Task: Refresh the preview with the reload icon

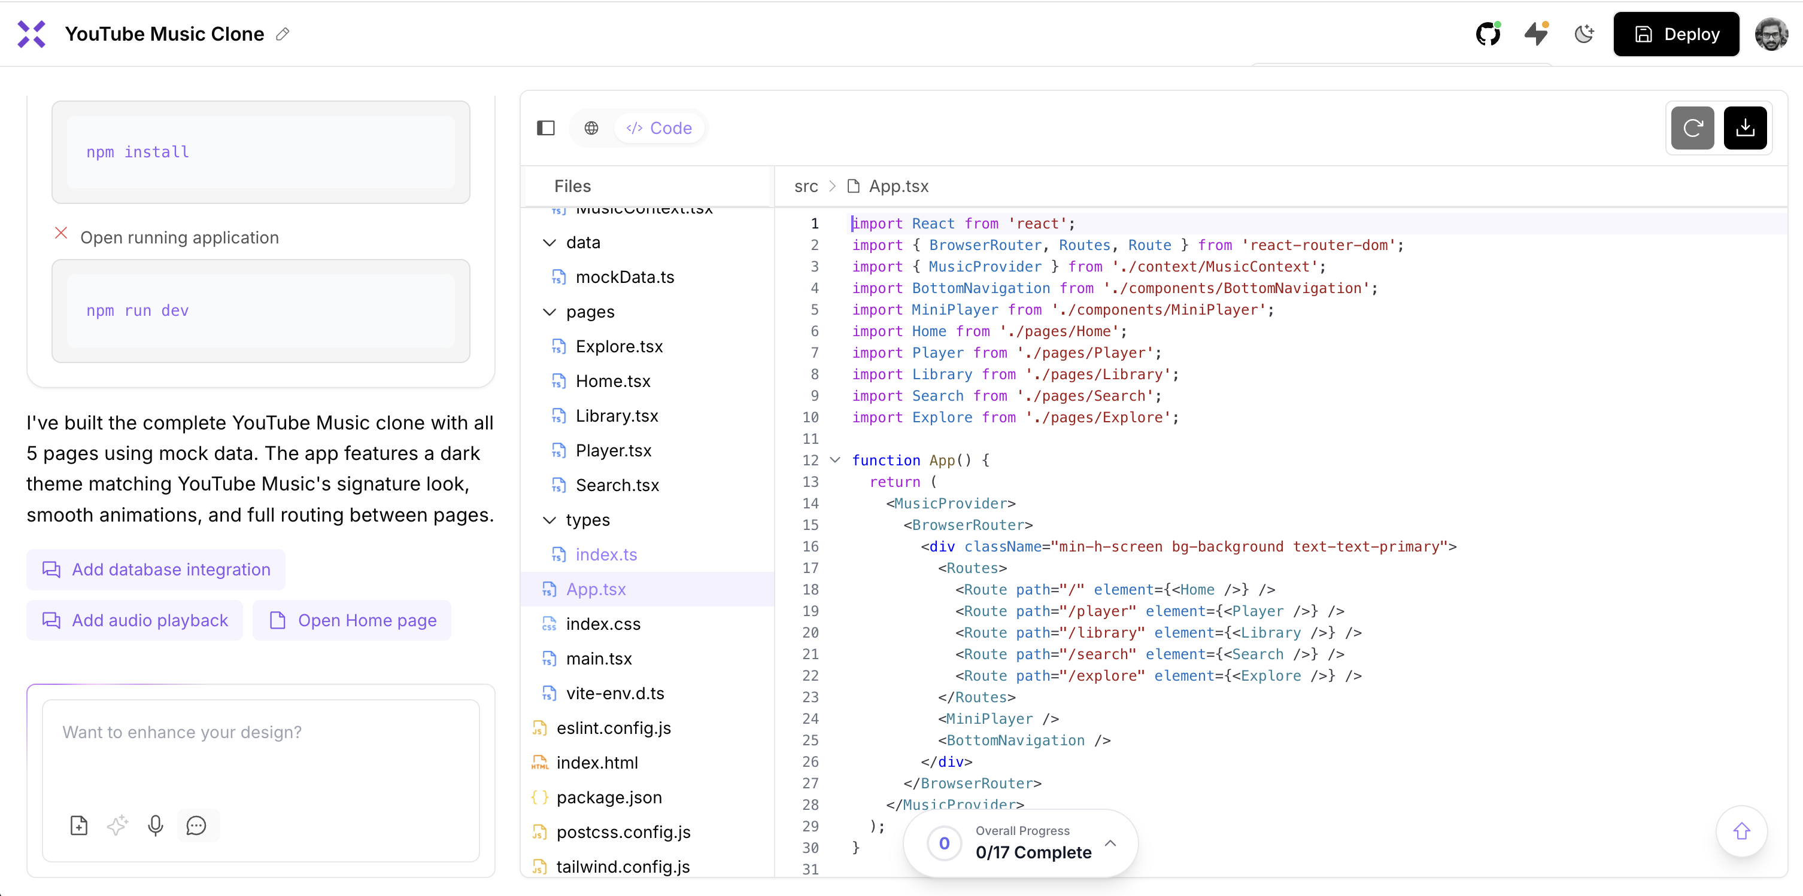Action: [1693, 128]
